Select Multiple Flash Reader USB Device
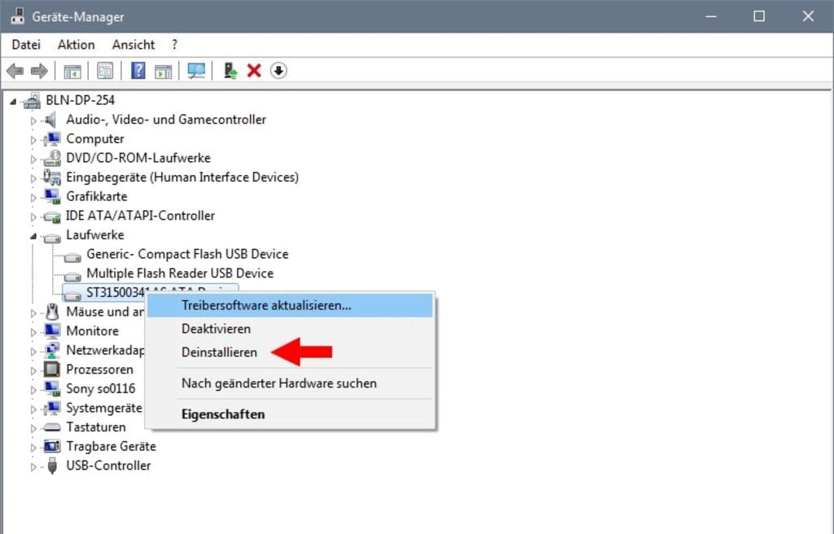 click(x=180, y=274)
